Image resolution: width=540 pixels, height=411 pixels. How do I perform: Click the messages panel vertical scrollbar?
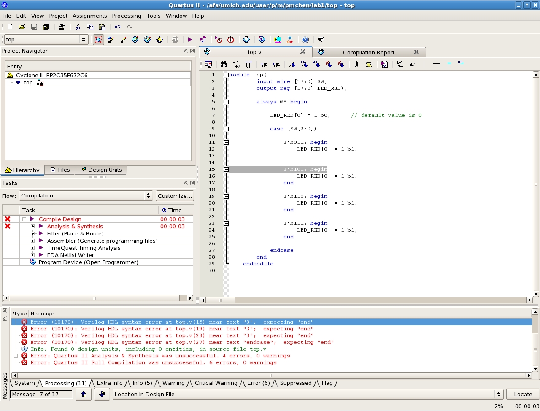(x=535, y=340)
